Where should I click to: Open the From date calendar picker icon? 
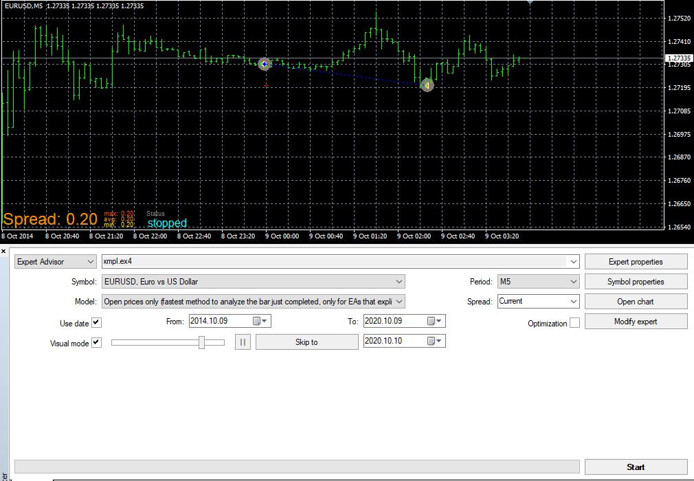click(259, 322)
